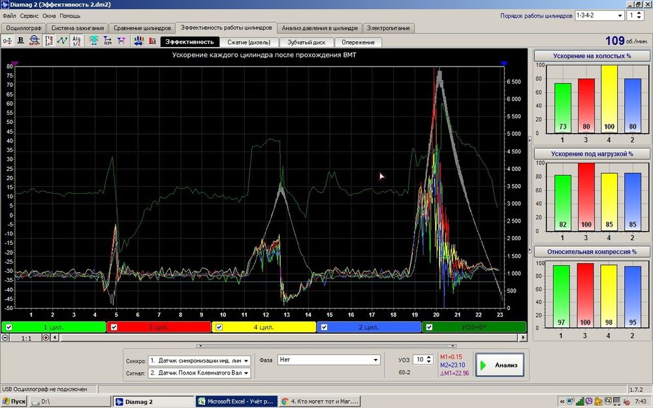Click the green zigzag graph line icon
653x408 pixels.
point(62,41)
